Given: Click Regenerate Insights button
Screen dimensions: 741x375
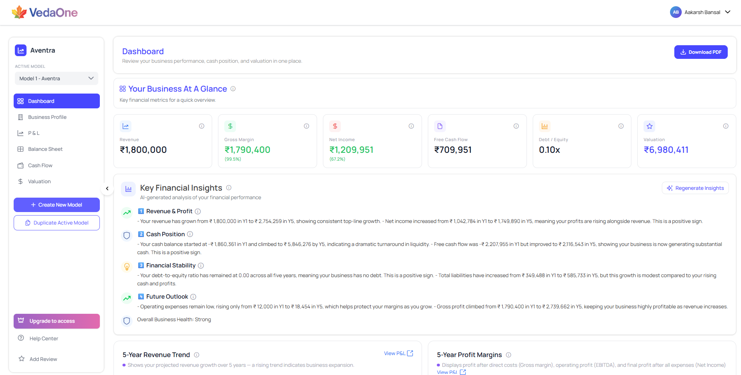Looking at the screenshot, I should (x=695, y=188).
